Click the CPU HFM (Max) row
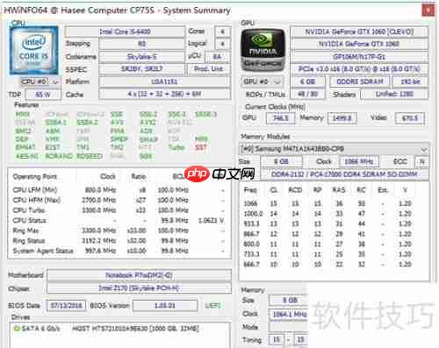 119,200
